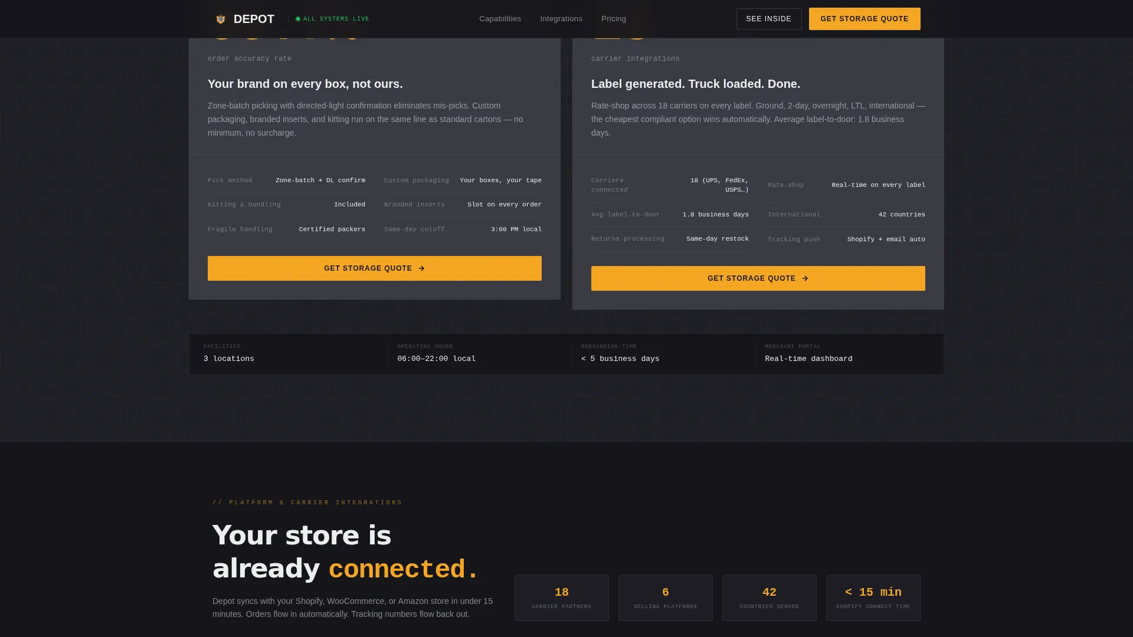Screen dimensions: 1133x637
Task: Open the Integrations nav item
Action: (x=561, y=19)
